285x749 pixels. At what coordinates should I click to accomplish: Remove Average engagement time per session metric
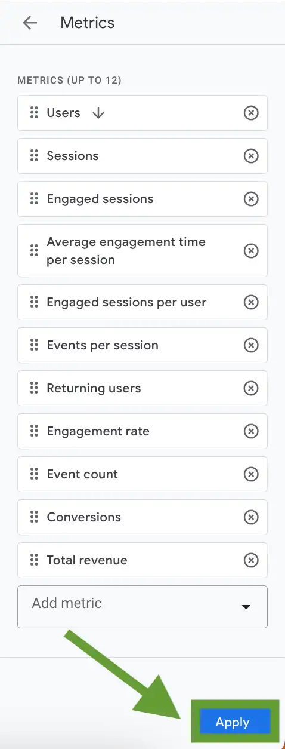tap(251, 251)
